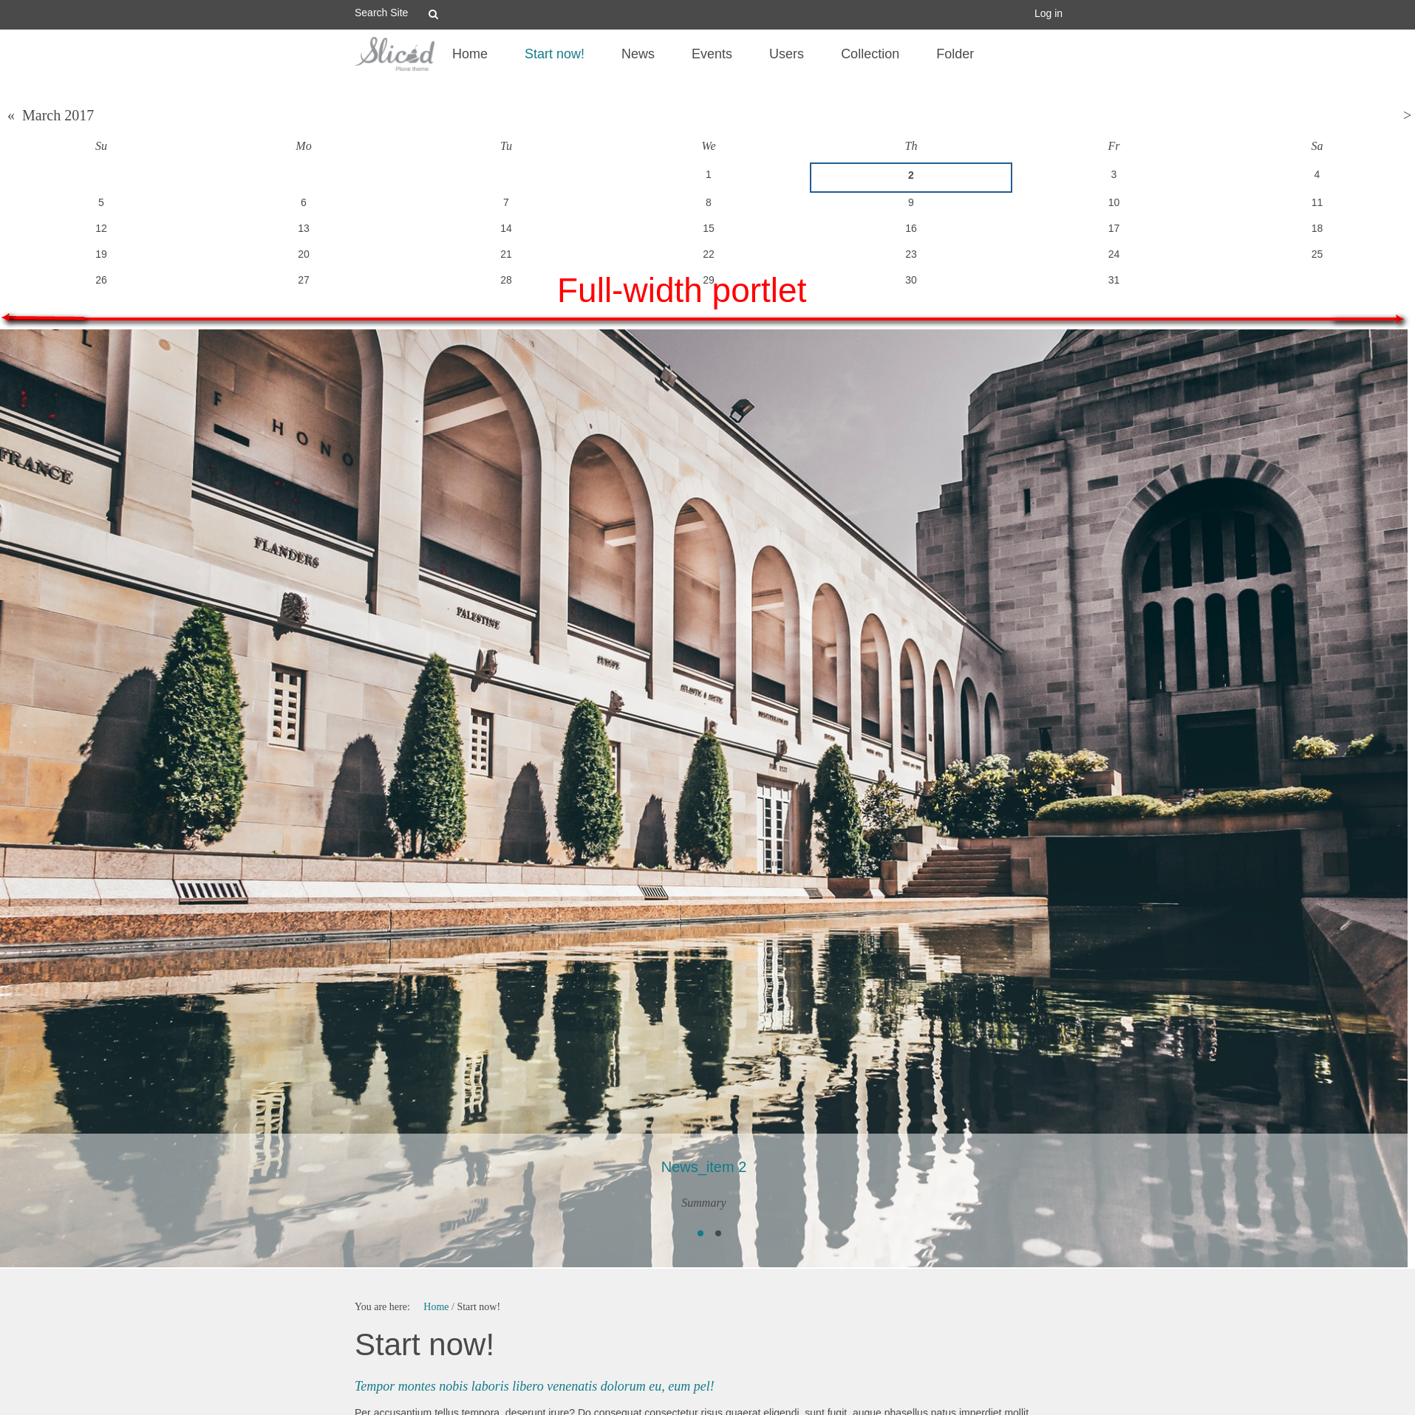This screenshot has height=1415, width=1415.
Task: Open the Users navigation item
Action: click(x=785, y=54)
